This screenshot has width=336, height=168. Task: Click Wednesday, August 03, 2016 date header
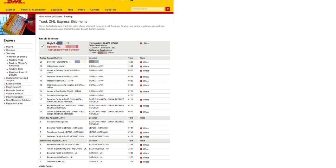pyautogui.click(x=53, y=141)
